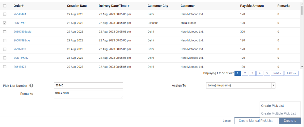Image resolution: width=304 pixels, height=127 pixels.
Task: Select the order 26648494 checkbox
Action: (5, 14)
